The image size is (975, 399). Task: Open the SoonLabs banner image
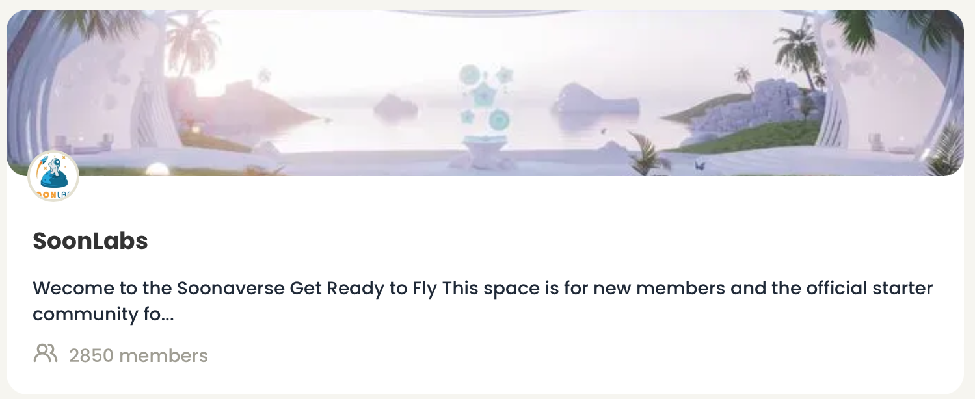click(x=485, y=93)
